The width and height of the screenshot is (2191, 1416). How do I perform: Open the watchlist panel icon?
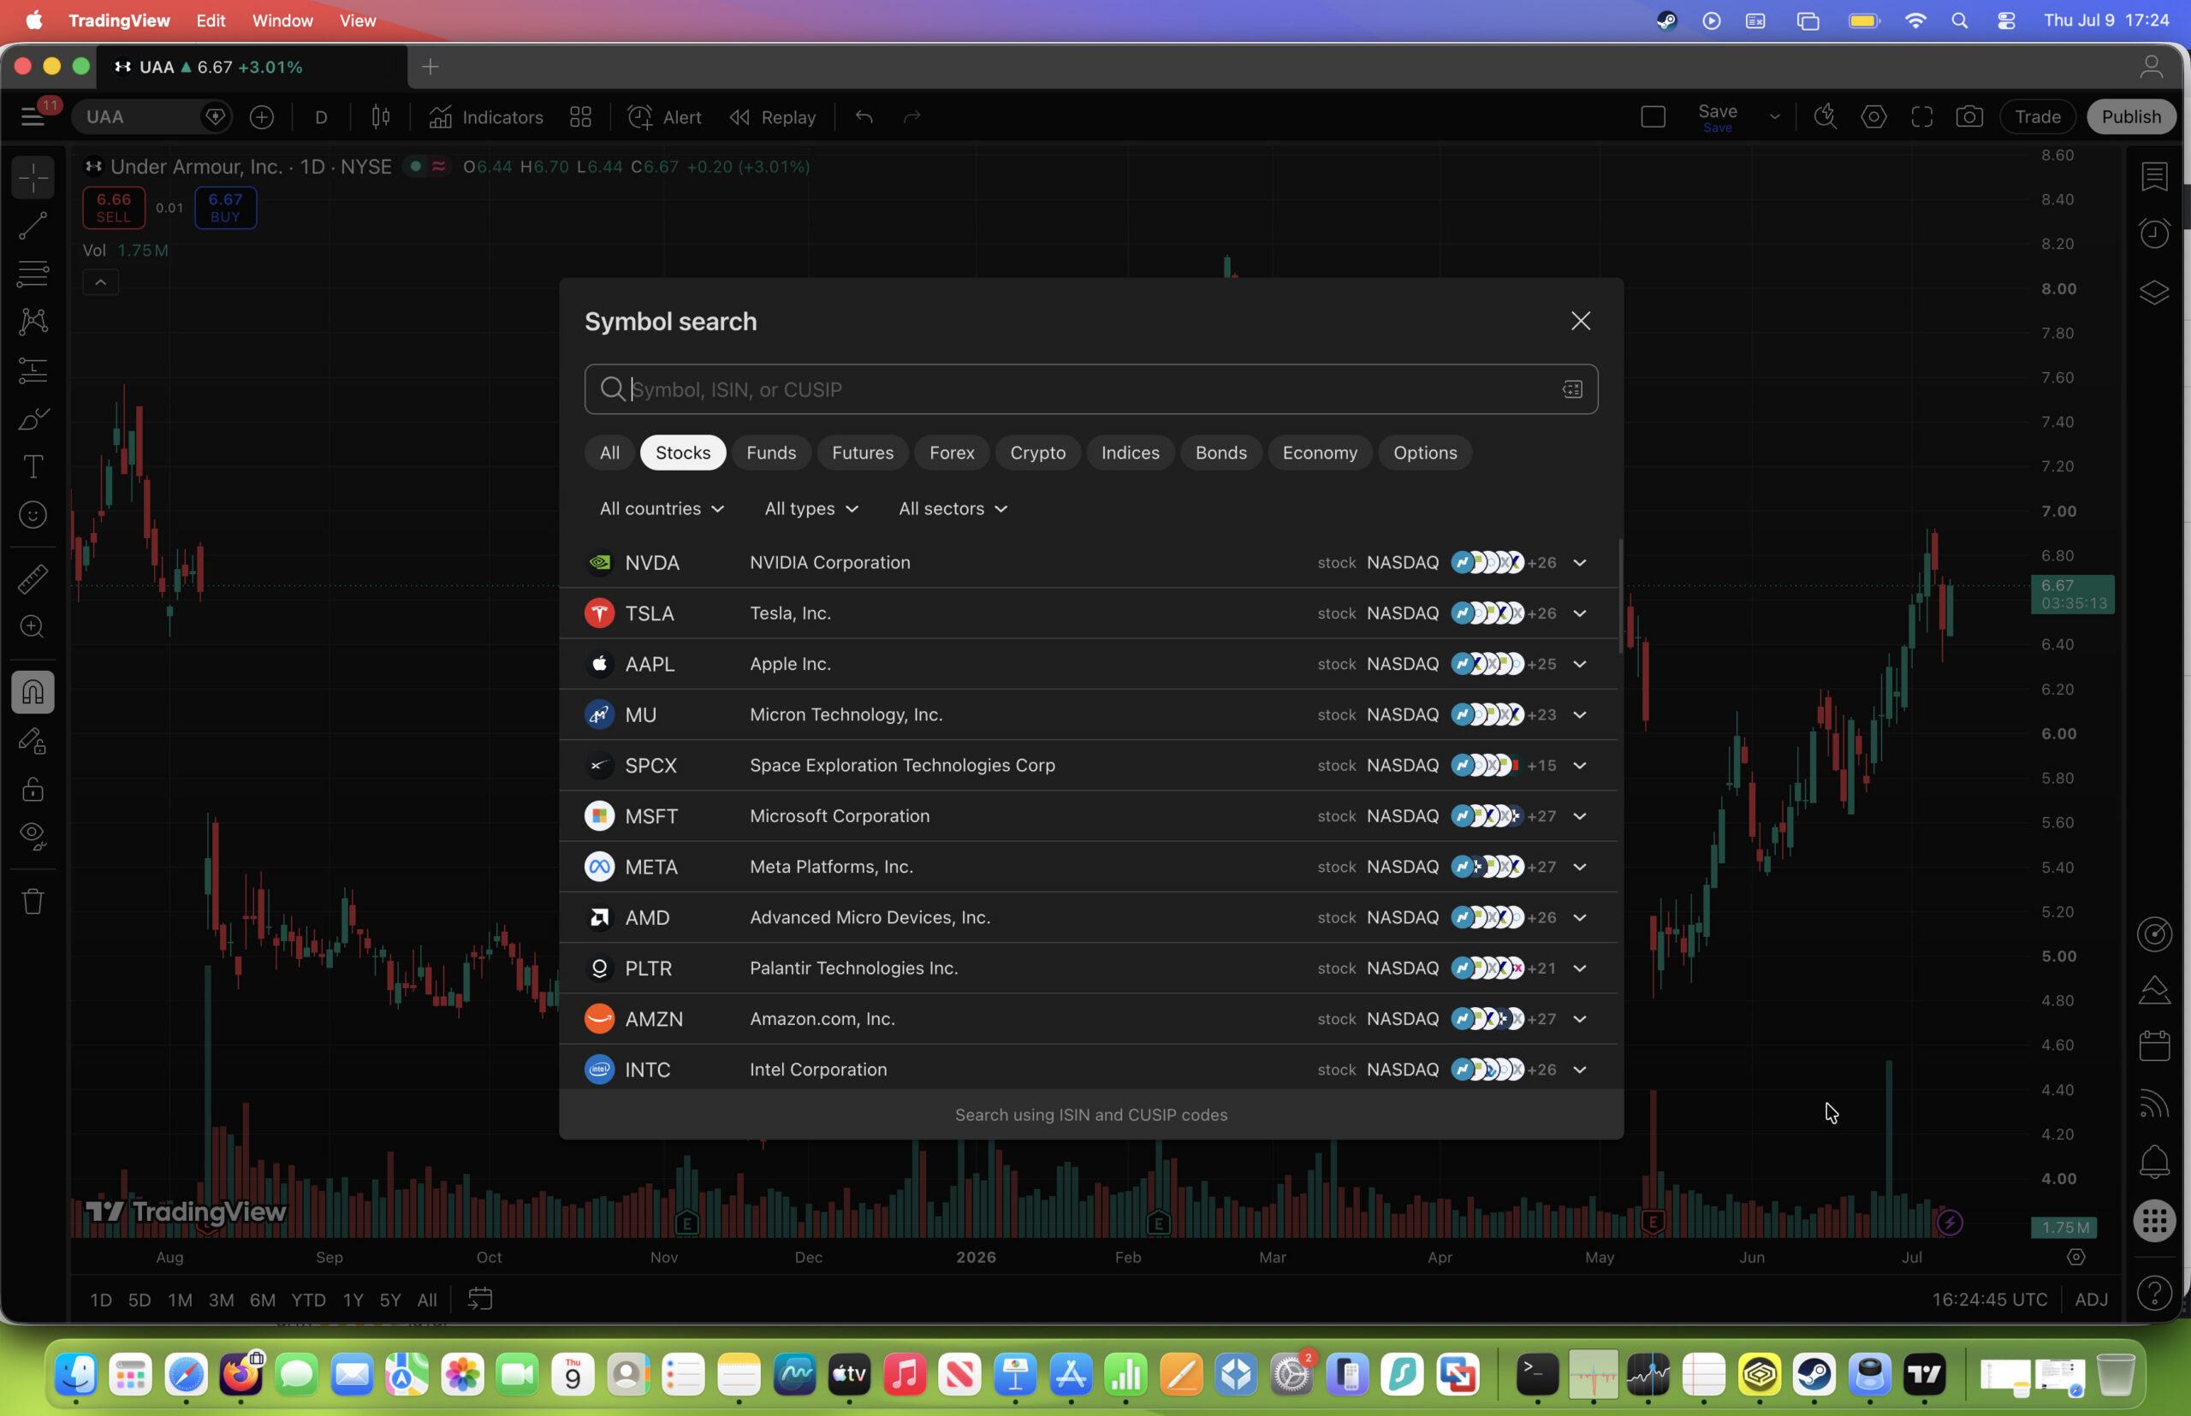coord(2154,176)
